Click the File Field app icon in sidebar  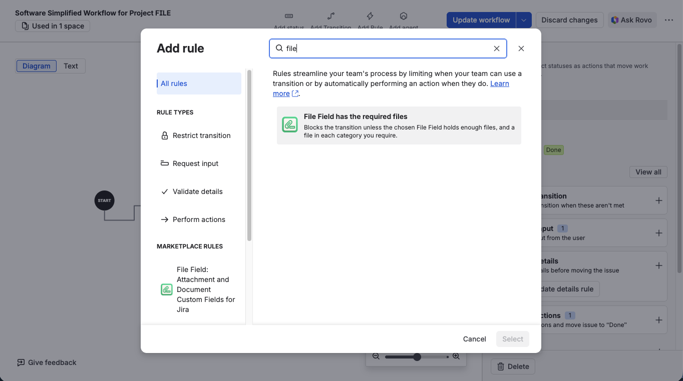(x=167, y=289)
